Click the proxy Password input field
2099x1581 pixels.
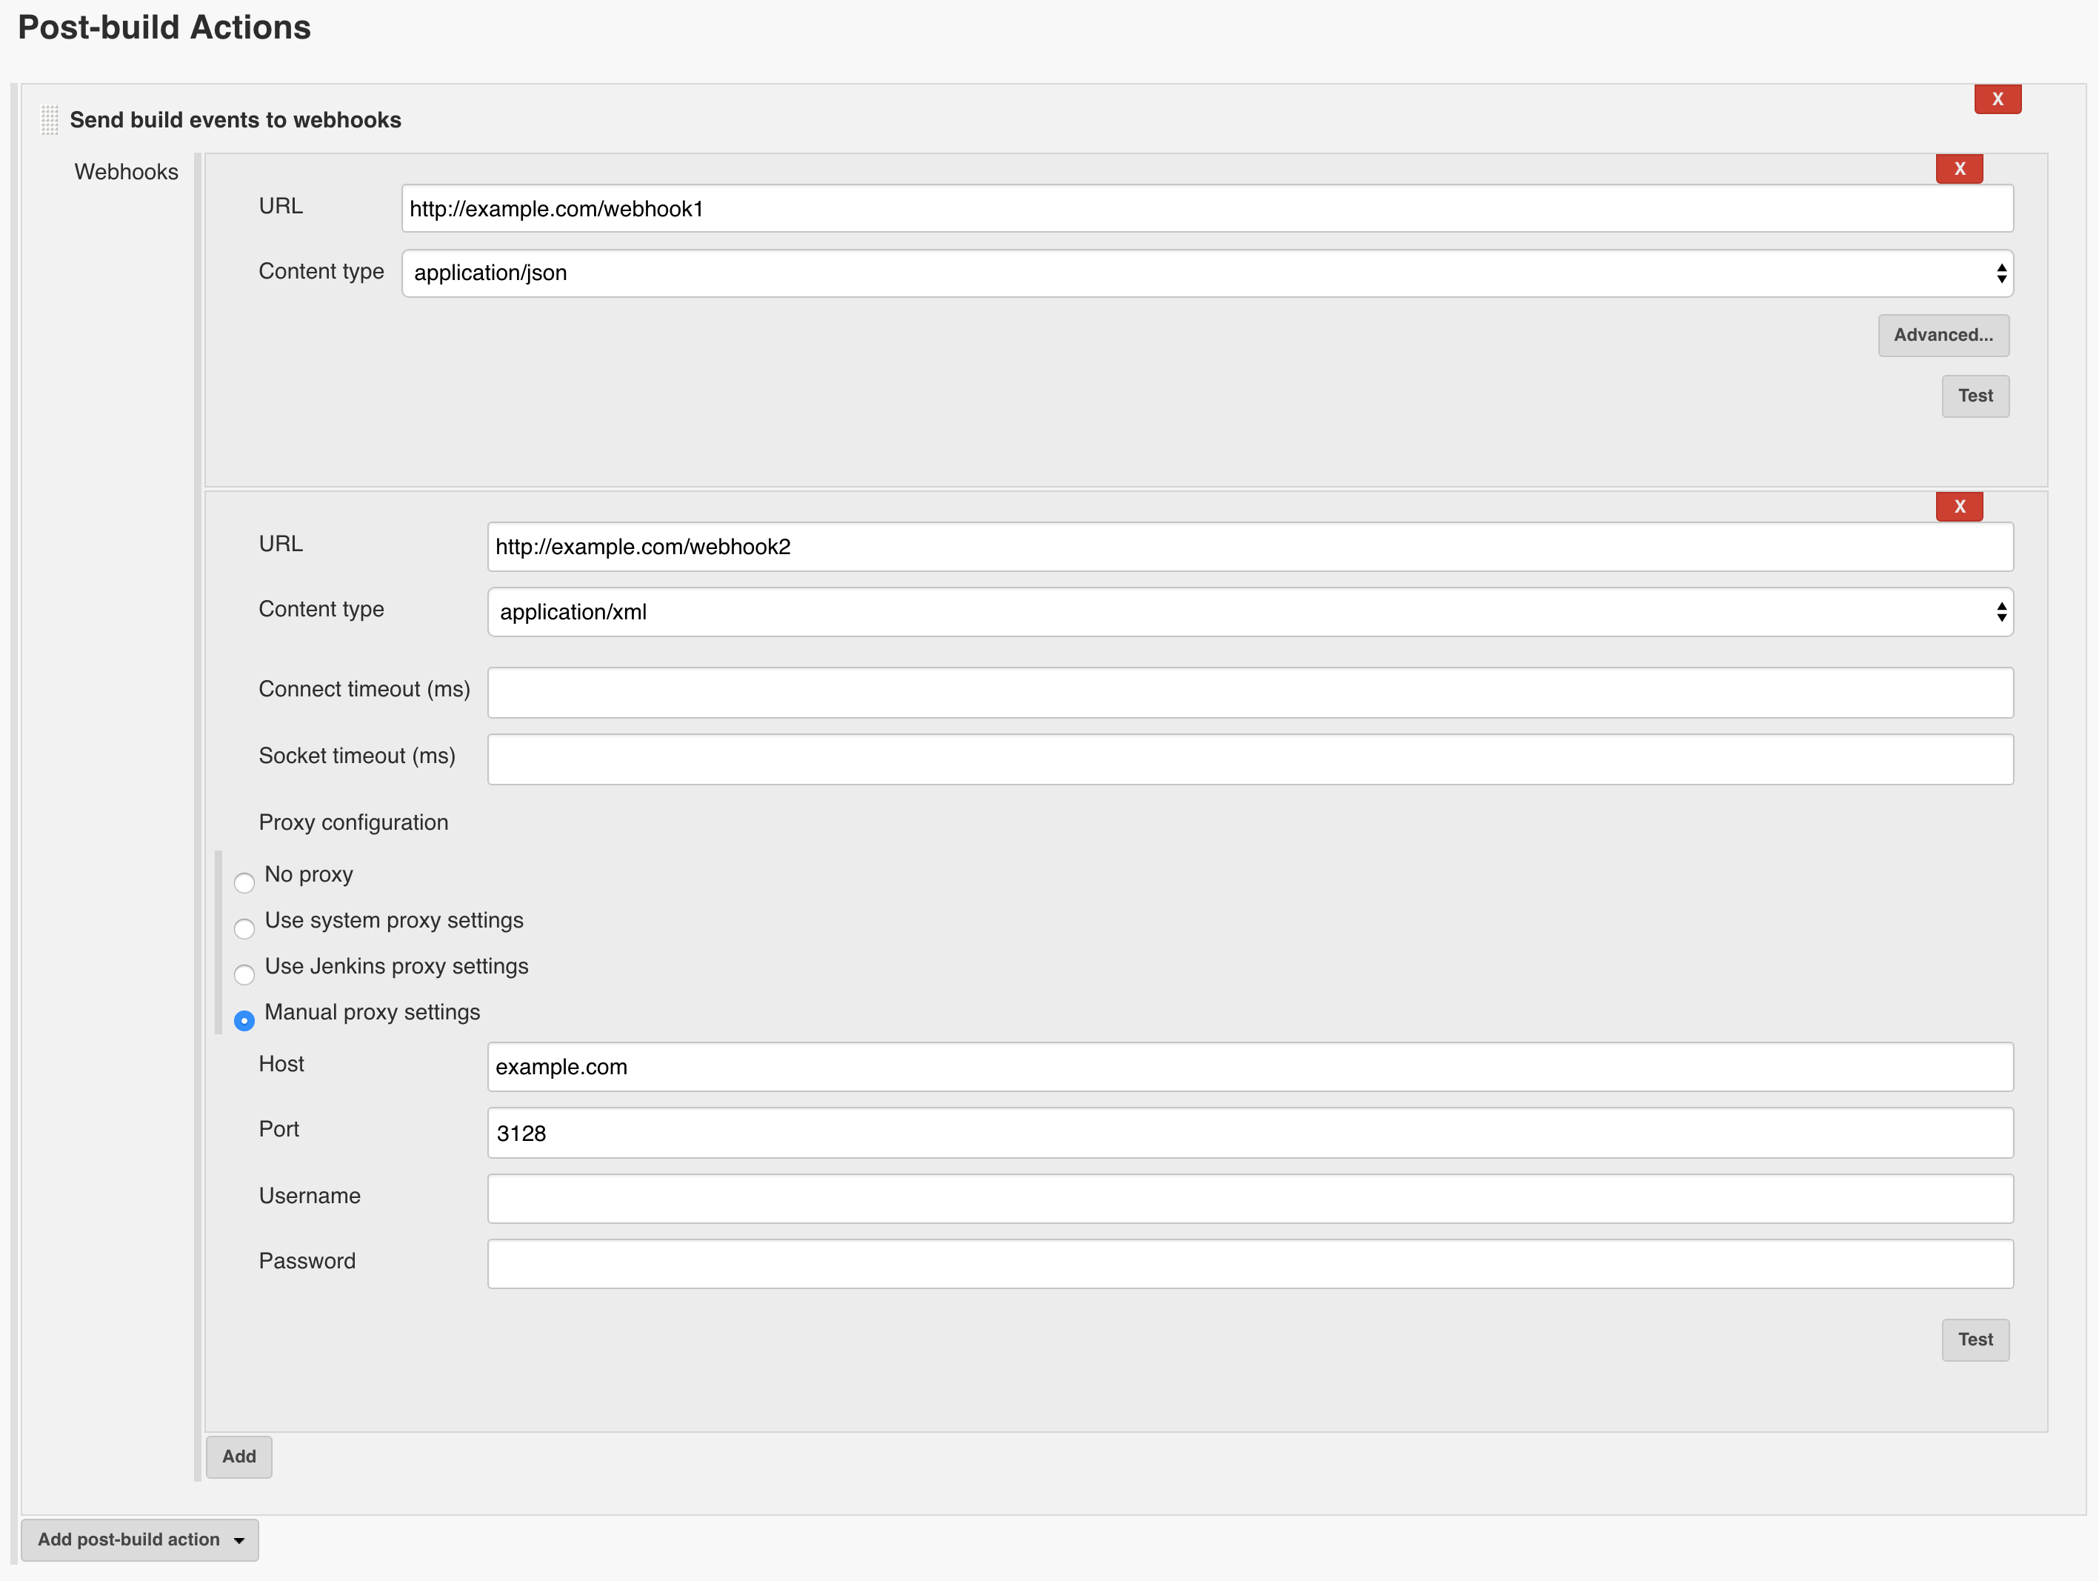[x=1249, y=1264]
